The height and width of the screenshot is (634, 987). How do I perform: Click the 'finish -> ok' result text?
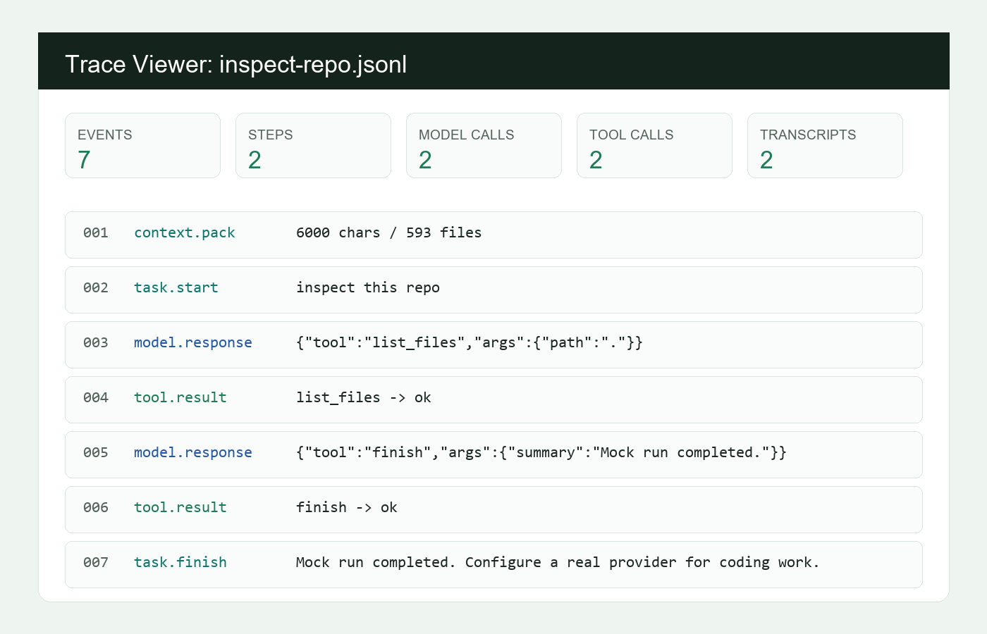(x=346, y=507)
